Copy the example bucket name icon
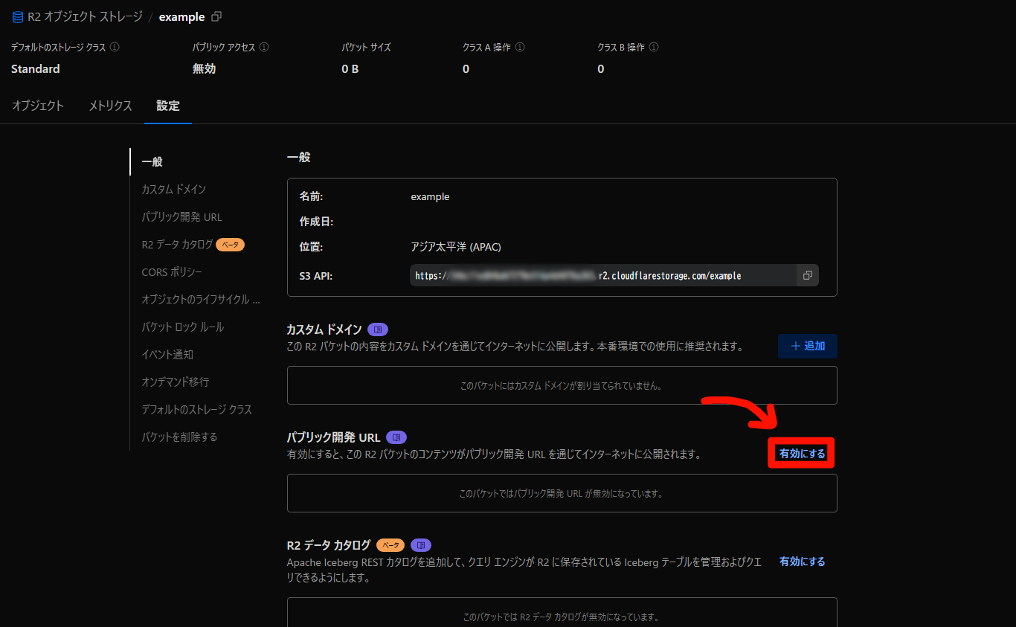Image resolution: width=1016 pixels, height=627 pixels. (216, 16)
